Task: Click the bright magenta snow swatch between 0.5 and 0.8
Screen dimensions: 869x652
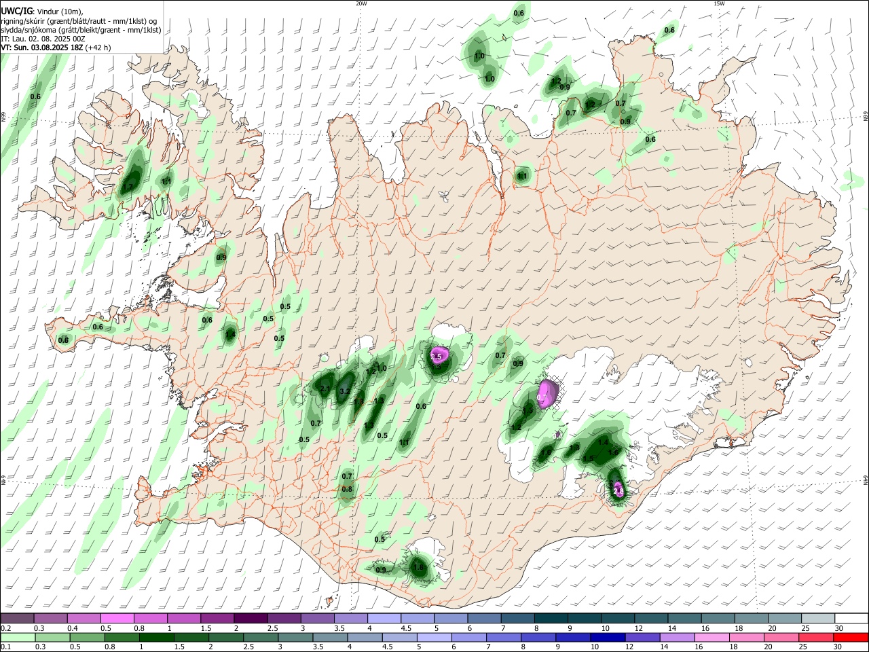Action: pos(117,619)
